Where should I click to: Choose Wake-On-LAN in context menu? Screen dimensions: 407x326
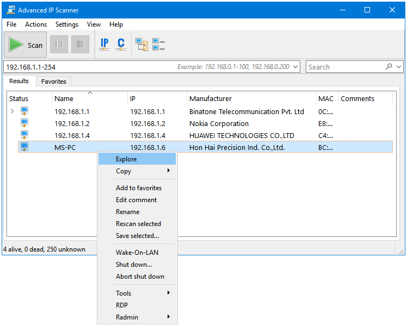tap(137, 253)
